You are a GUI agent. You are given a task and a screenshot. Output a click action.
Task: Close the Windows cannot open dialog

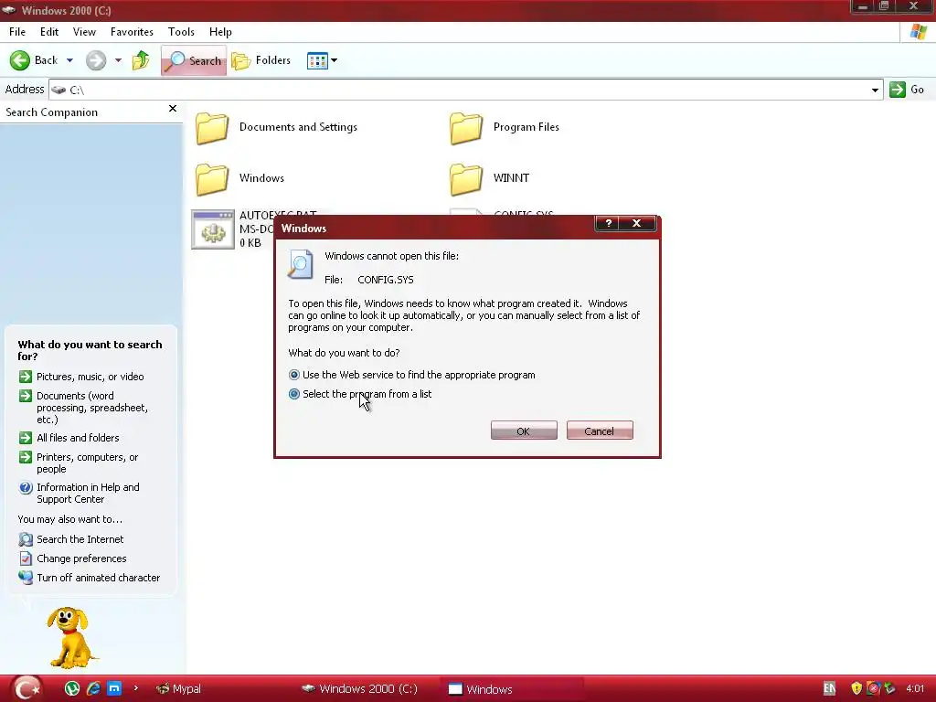coord(637,223)
